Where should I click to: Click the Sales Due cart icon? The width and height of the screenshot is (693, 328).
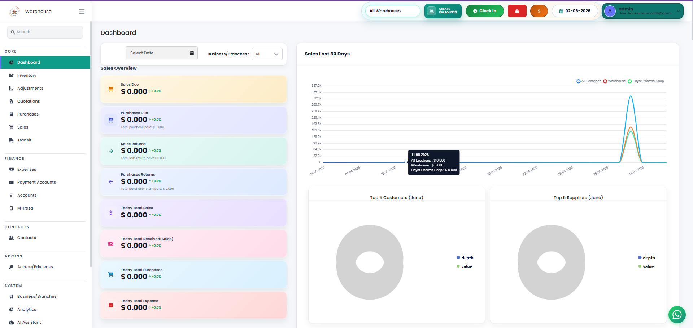[x=111, y=89]
